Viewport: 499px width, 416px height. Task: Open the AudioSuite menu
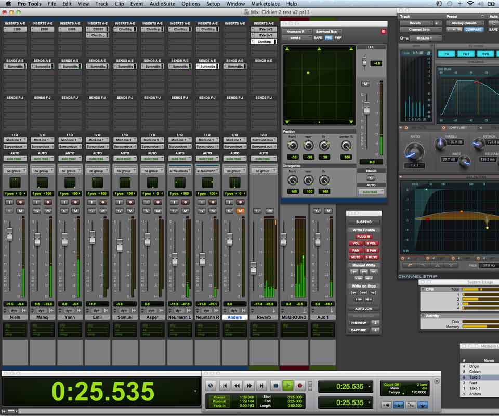162,4
